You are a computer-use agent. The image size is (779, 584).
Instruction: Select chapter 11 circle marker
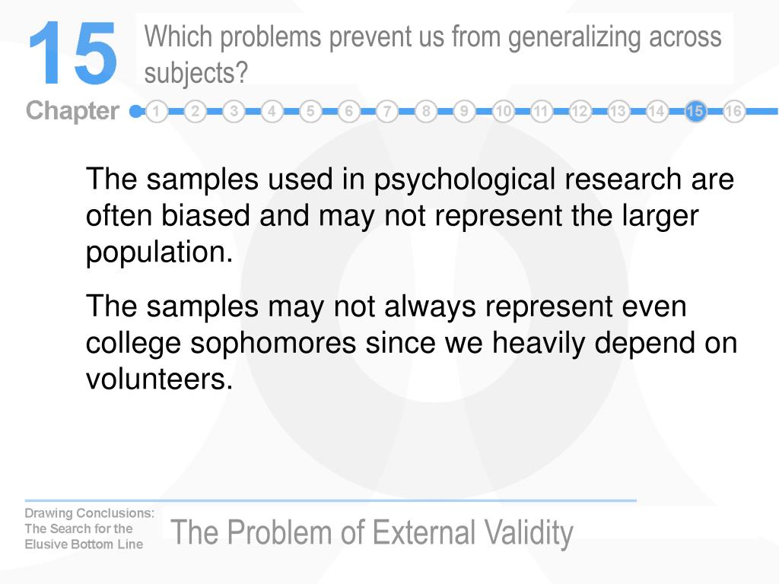tap(541, 111)
